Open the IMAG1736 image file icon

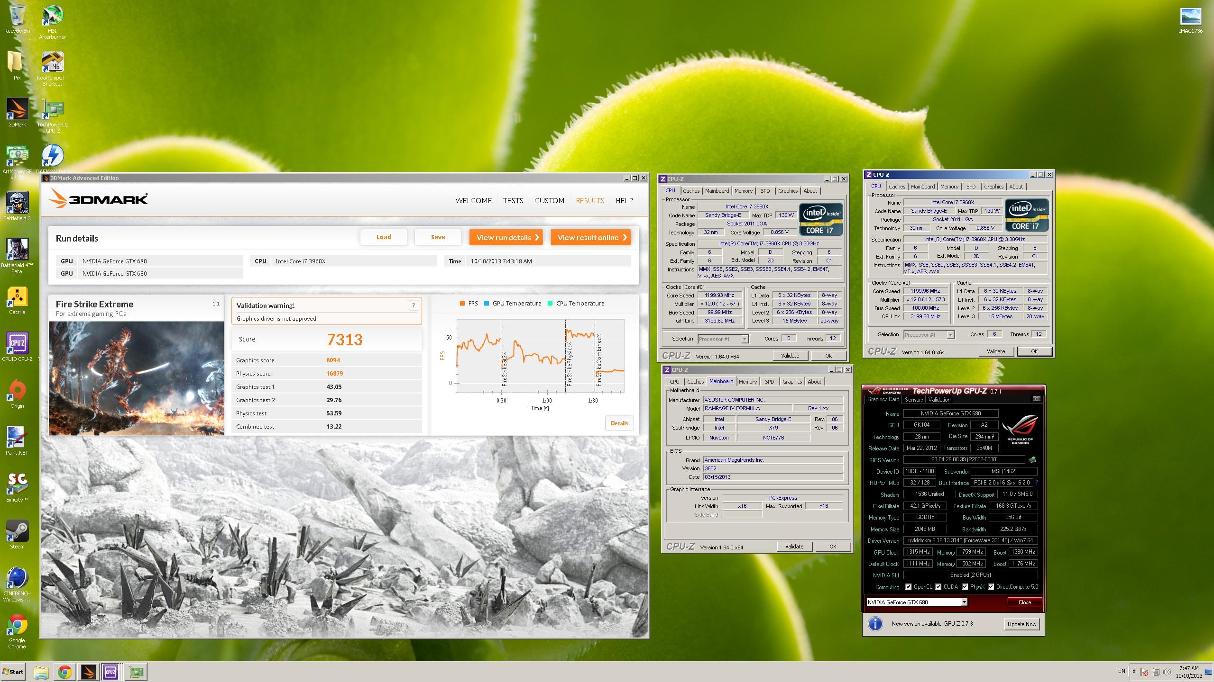[1190, 20]
